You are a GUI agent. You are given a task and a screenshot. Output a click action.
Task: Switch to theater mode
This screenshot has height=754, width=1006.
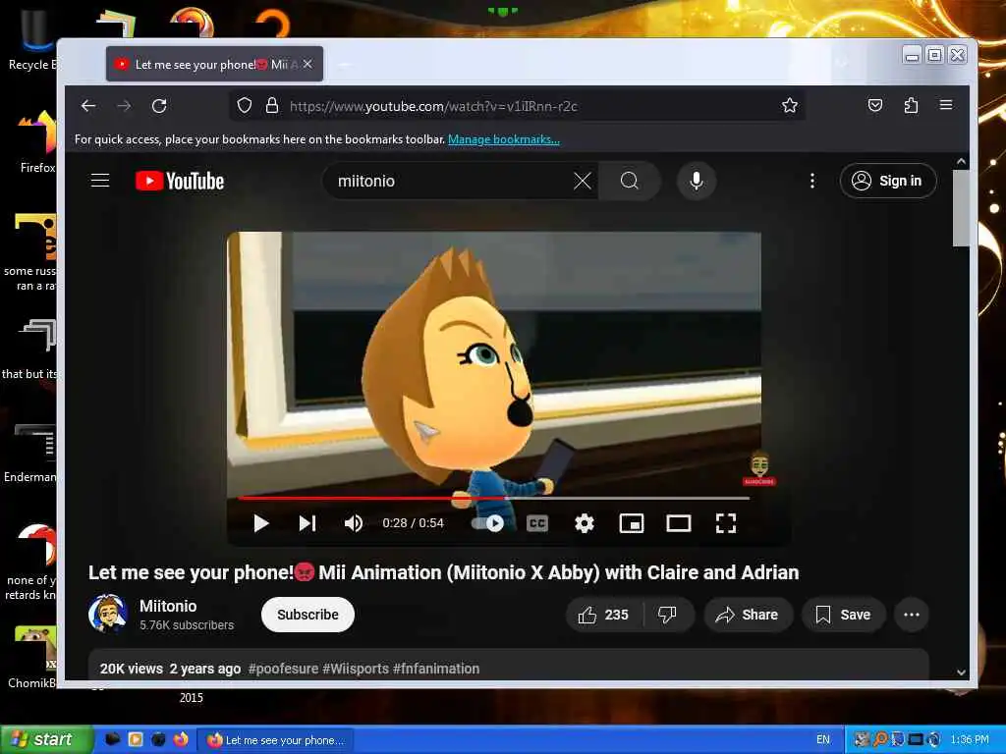[x=678, y=523]
